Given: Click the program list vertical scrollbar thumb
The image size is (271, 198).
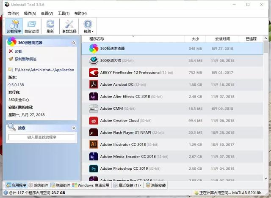Looking at the screenshot, I should (265, 47).
